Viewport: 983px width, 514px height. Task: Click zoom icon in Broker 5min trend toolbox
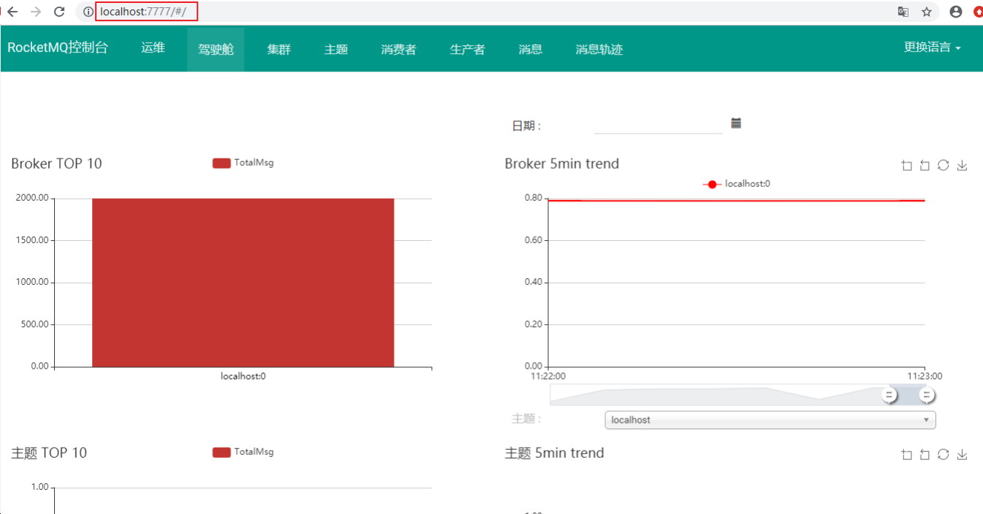click(907, 166)
